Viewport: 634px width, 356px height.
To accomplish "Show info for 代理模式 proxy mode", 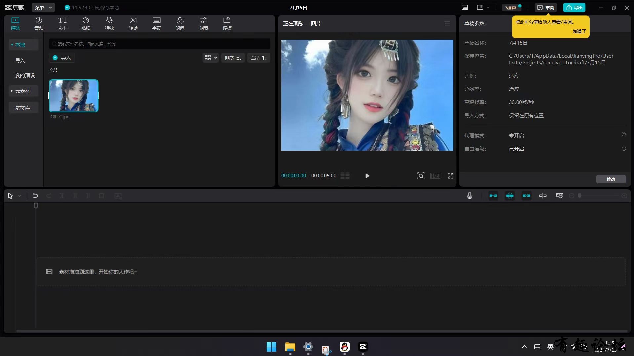I will click(624, 134).
